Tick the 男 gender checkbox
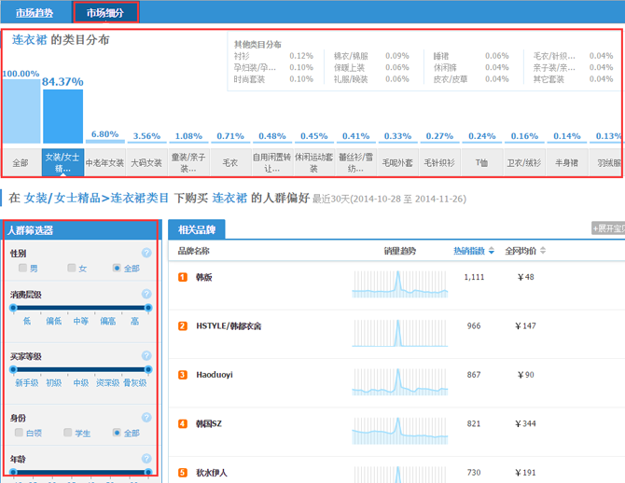 click(x=22, y=269)
